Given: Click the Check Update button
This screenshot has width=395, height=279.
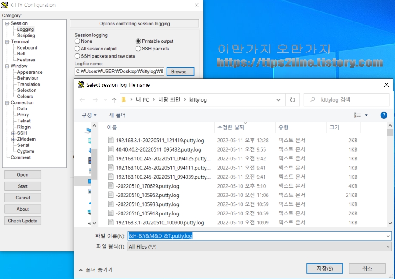Looking at the screenshot, I should 22,221.
